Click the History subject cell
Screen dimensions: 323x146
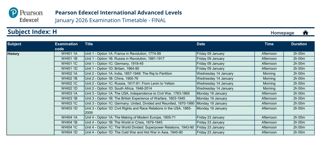13,54
